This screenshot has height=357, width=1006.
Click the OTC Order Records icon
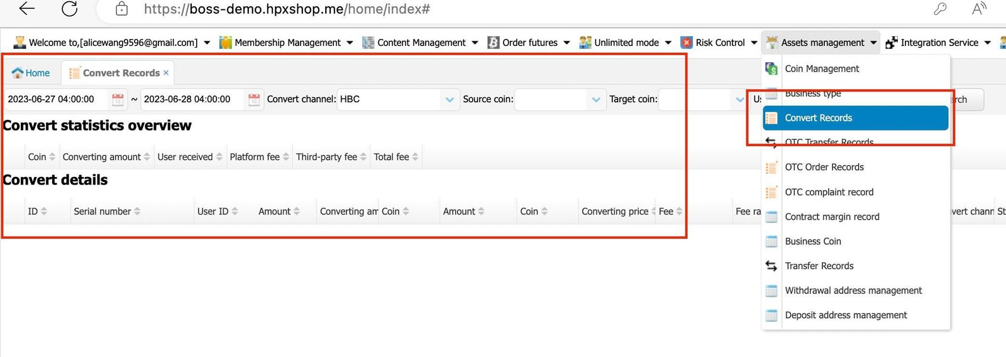point(771,168)
